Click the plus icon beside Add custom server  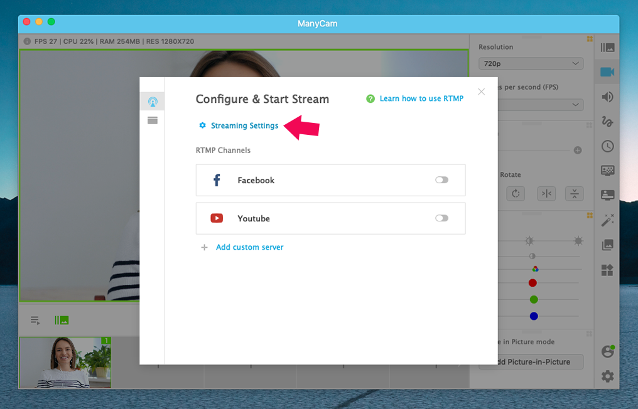coord(204,247)
